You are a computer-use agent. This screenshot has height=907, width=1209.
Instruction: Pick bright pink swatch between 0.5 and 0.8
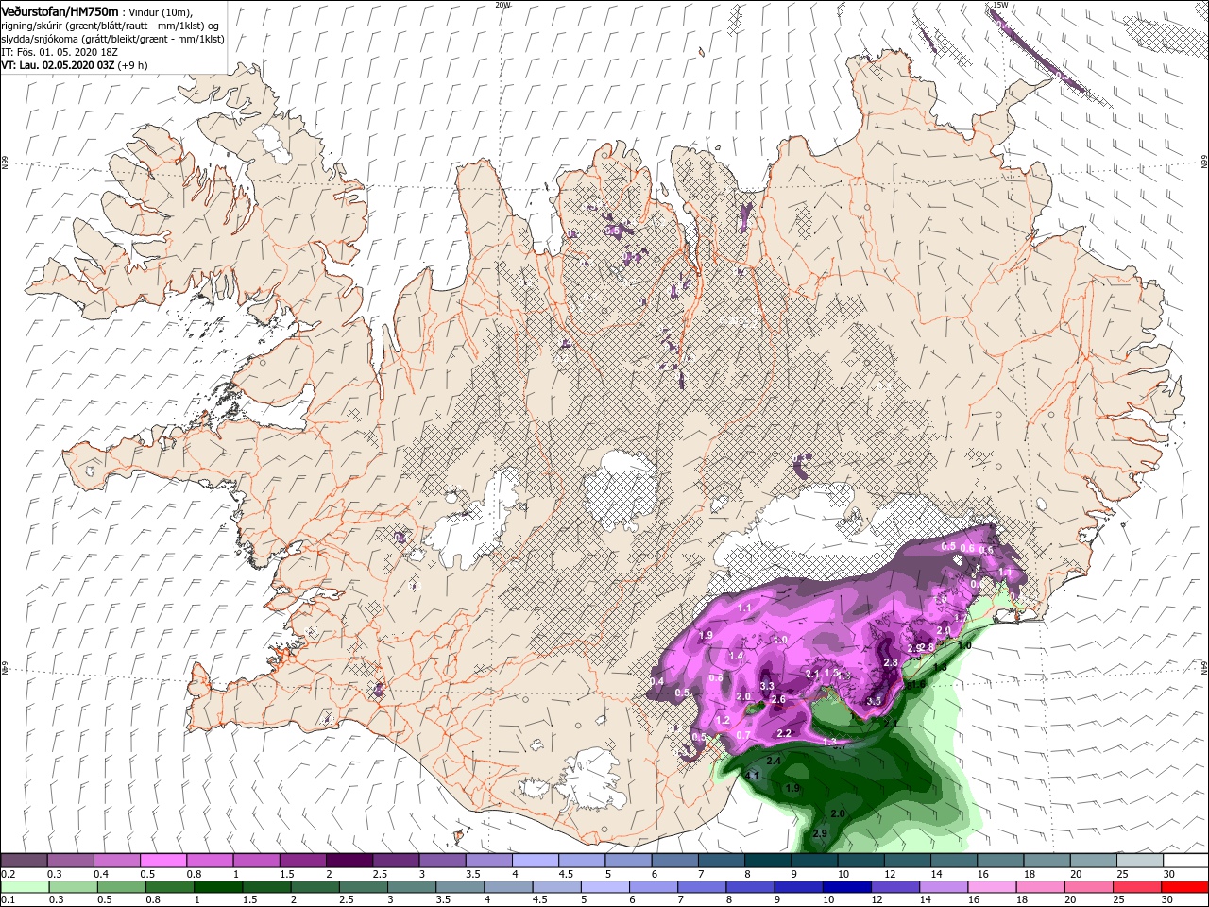[162, 862]
